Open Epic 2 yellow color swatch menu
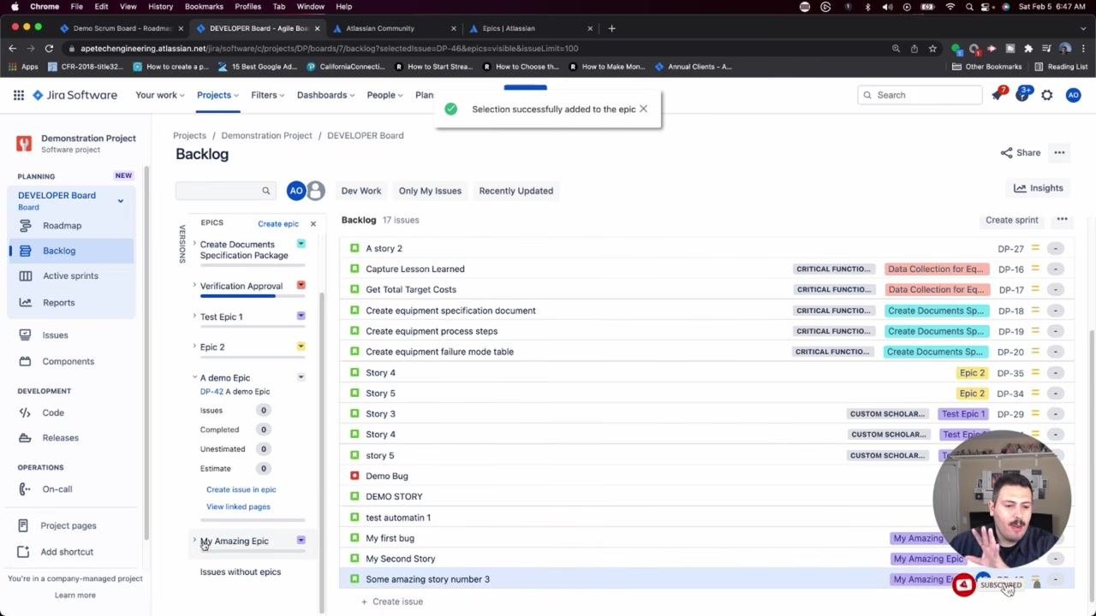This screenshot has height=616, width=1096. pos(301,346)
